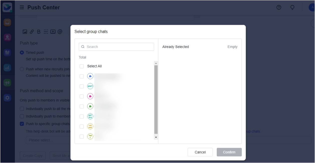The image size is (315, 163).
Task: Toggle the Select All checkbox
Action: (81, 66)
